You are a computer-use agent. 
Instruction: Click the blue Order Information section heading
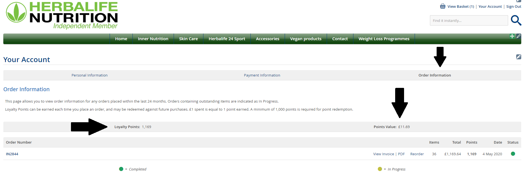(26, 89)
